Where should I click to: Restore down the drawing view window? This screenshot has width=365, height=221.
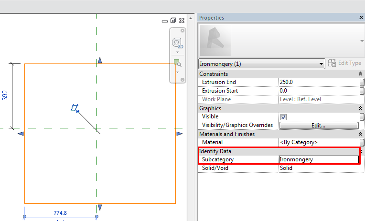pyautogui.click(x=173, y=21)
